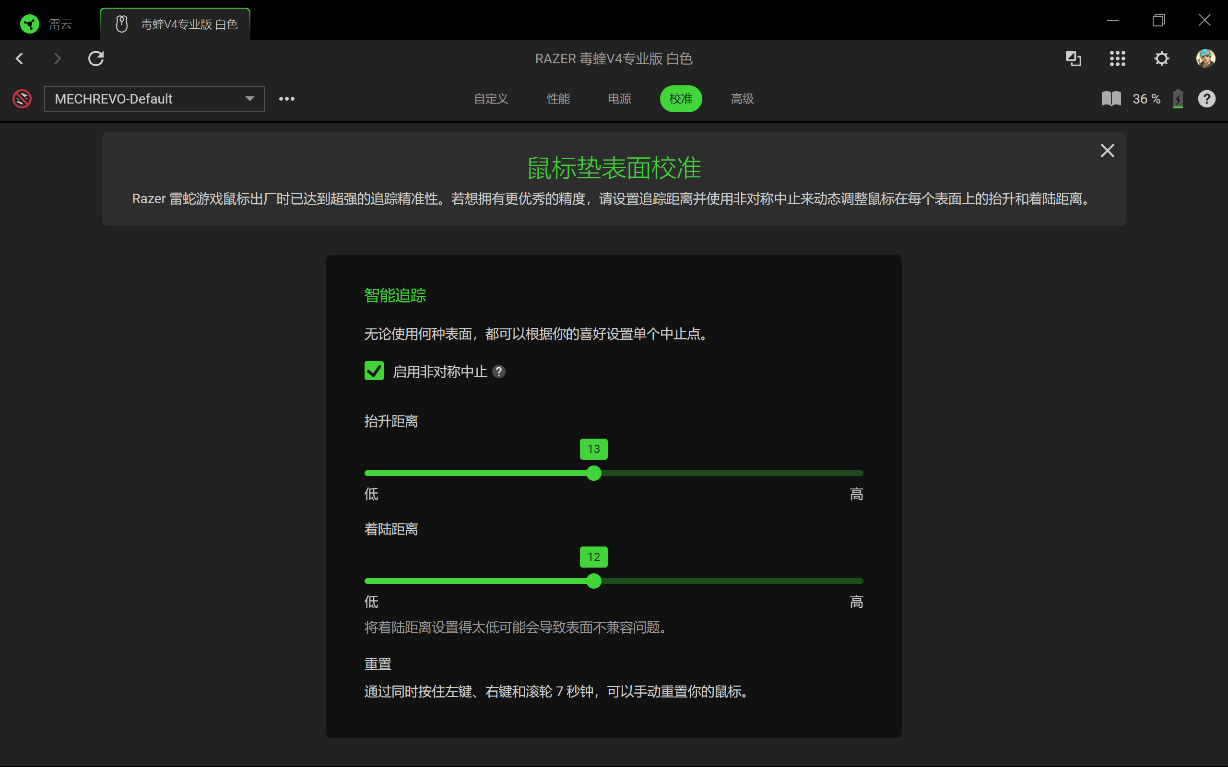This screenshot has height=767, width=1228.
Task: Click the 重置 heading
Action: click(x=378, y=664)
